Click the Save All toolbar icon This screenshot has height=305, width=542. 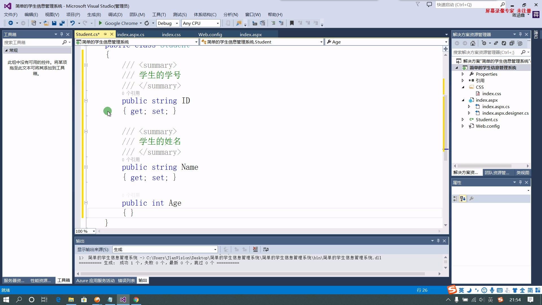[x=62, y=23]
